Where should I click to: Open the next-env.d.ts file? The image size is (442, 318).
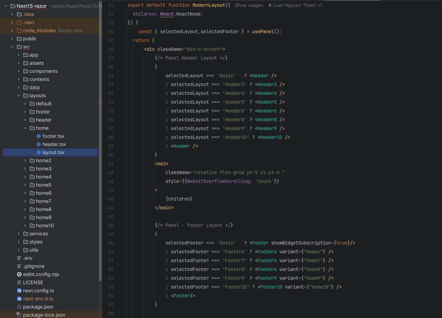[38, 299]
